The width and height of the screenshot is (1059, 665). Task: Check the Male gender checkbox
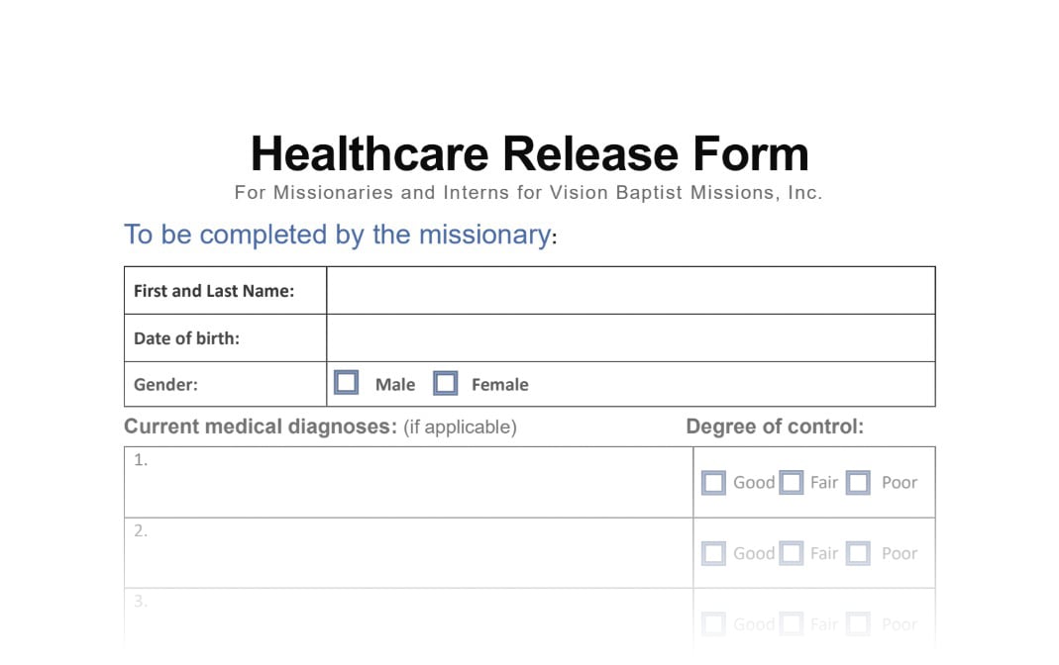[346, 383]
